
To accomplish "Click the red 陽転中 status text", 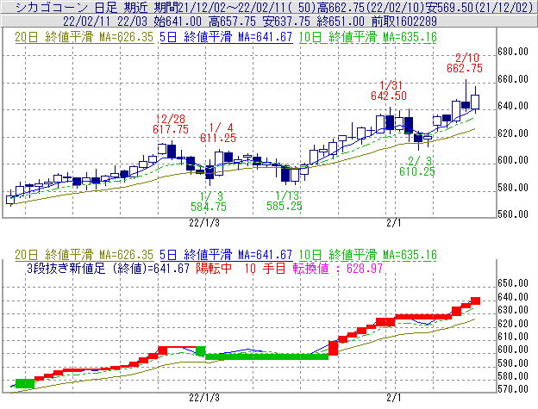I will [x=214, y=268].
